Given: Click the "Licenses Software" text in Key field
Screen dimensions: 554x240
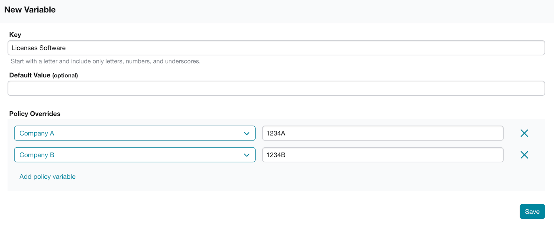Looking at the screenshot, I should [x=39, y=48].
